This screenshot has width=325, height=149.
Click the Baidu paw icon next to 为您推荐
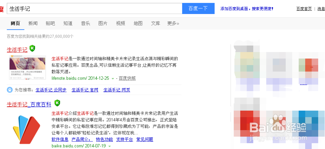pyautogui.click(x=10, y=90)
